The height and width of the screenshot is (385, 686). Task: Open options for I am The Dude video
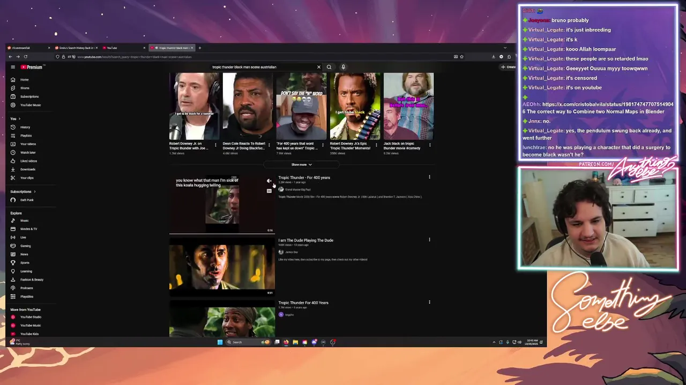click(x=429, y=240)
